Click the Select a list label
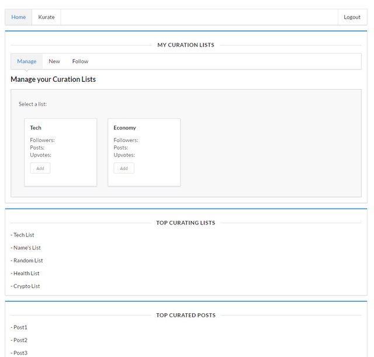The image size is (374, 357). 33,104
